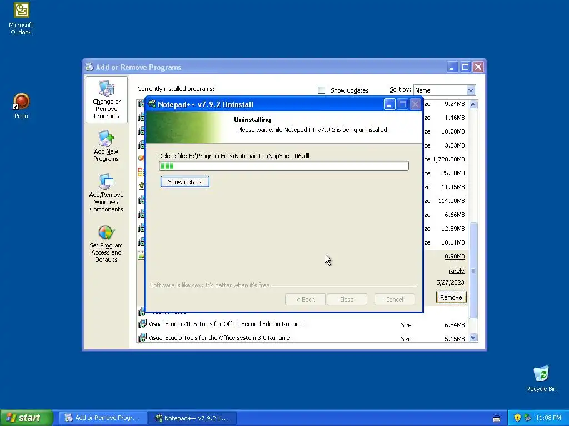Select Visual Studio Tools for Office 3.0 Runtime
Viewport: 569px width, 426px height.
[x=303, y=338]
